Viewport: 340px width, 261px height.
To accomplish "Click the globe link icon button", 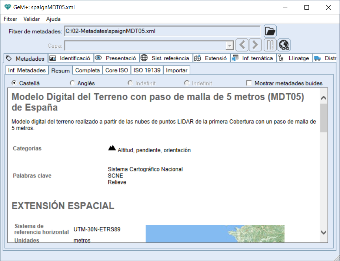I will [x=284, y=45].
